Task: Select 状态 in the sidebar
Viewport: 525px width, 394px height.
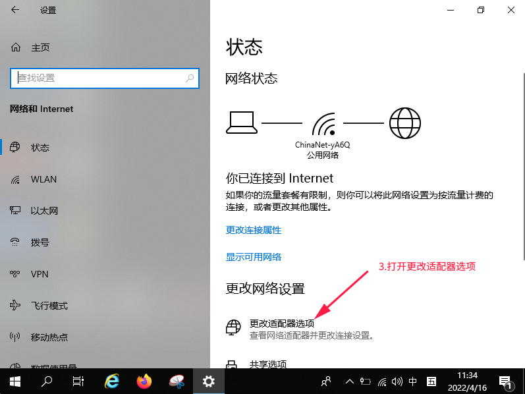Action: click(x=40, y=148)
